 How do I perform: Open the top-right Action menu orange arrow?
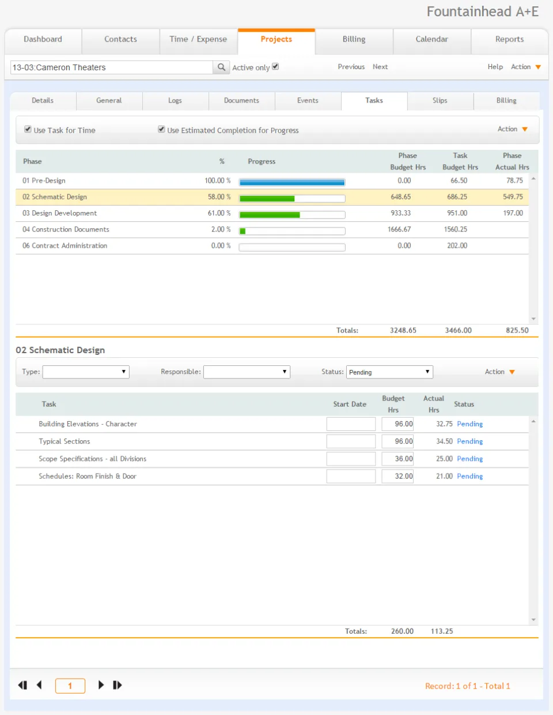point(538,67)
